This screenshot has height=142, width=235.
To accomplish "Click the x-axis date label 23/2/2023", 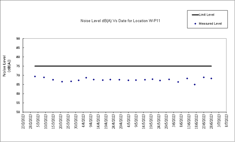I will tap(23, 122).
